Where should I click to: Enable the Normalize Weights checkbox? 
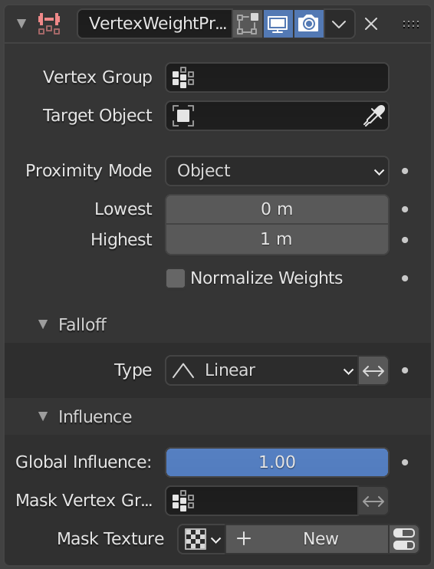pos(176,278)
